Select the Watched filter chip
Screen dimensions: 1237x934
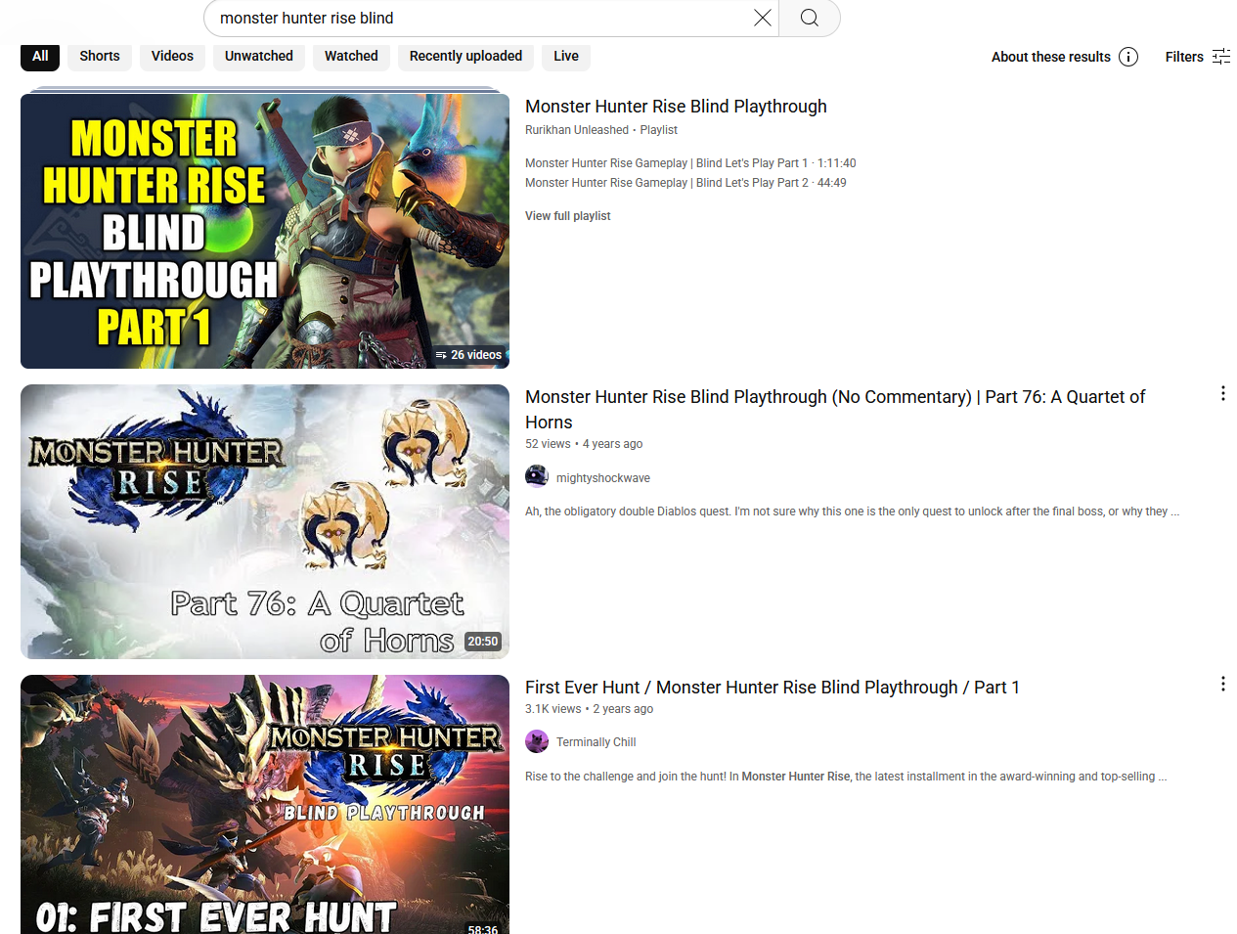pyautogui.click(x=351, y=56)
